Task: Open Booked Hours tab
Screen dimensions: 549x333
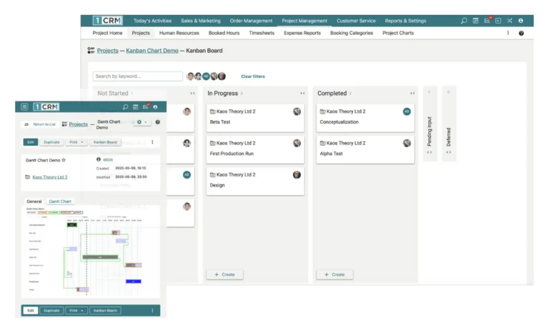Action: point(224,33)
